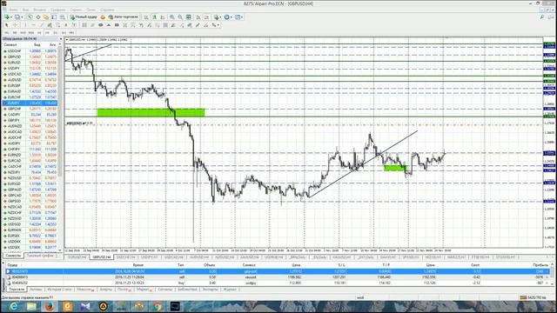Open Chrome from the taskbar
This screenshot has width=557, height=313.
click(x=158, y=306)
